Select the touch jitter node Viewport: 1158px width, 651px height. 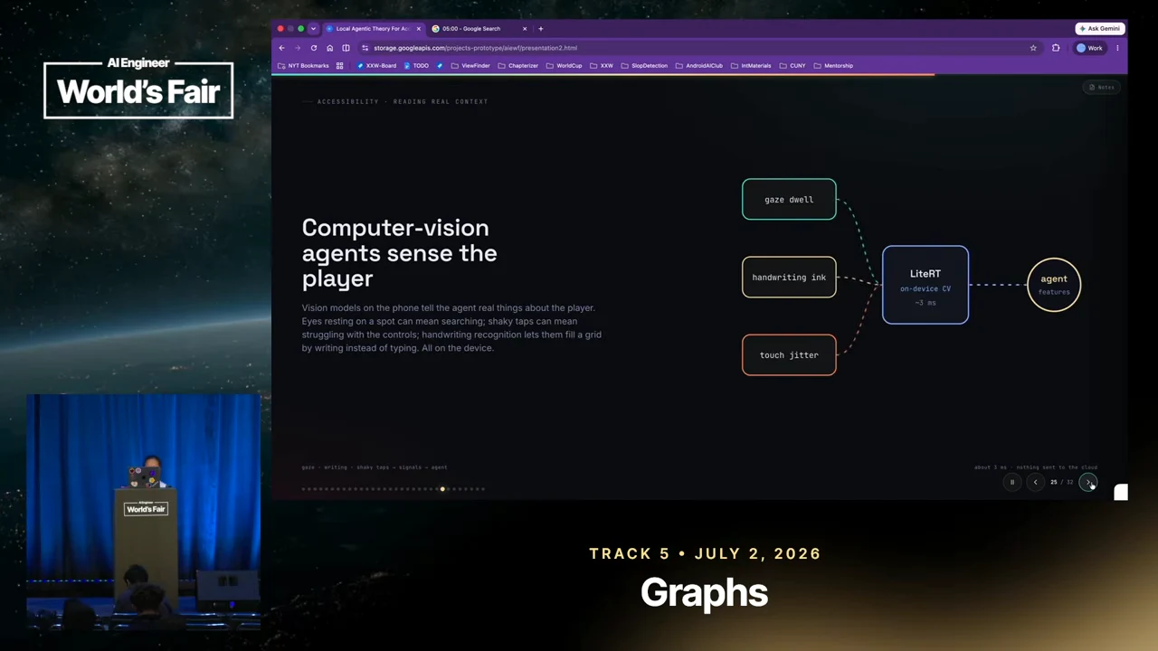point(789,355)
